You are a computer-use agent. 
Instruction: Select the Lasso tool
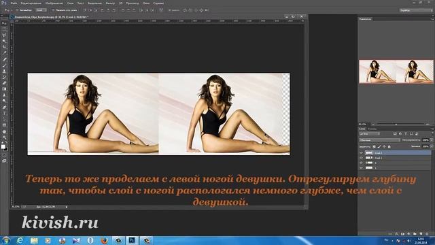pyautogui.click(x=4, y=35)
